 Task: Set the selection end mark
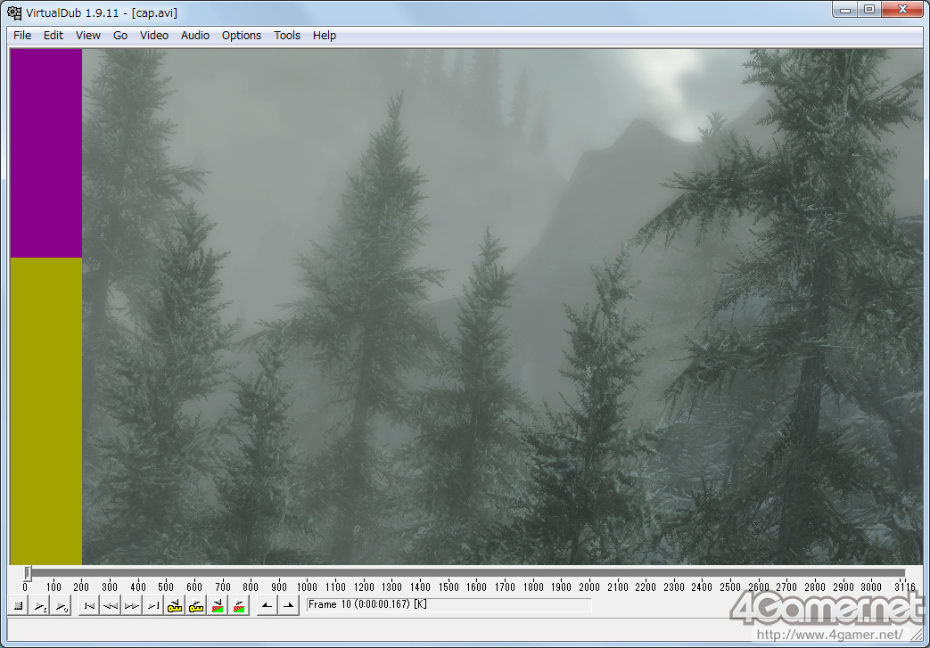coord(288,606)
